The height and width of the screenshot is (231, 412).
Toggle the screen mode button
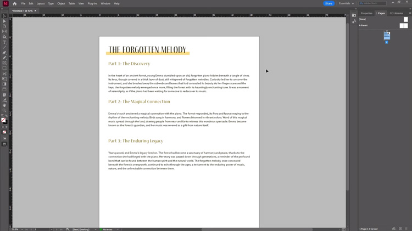point(4,144)
